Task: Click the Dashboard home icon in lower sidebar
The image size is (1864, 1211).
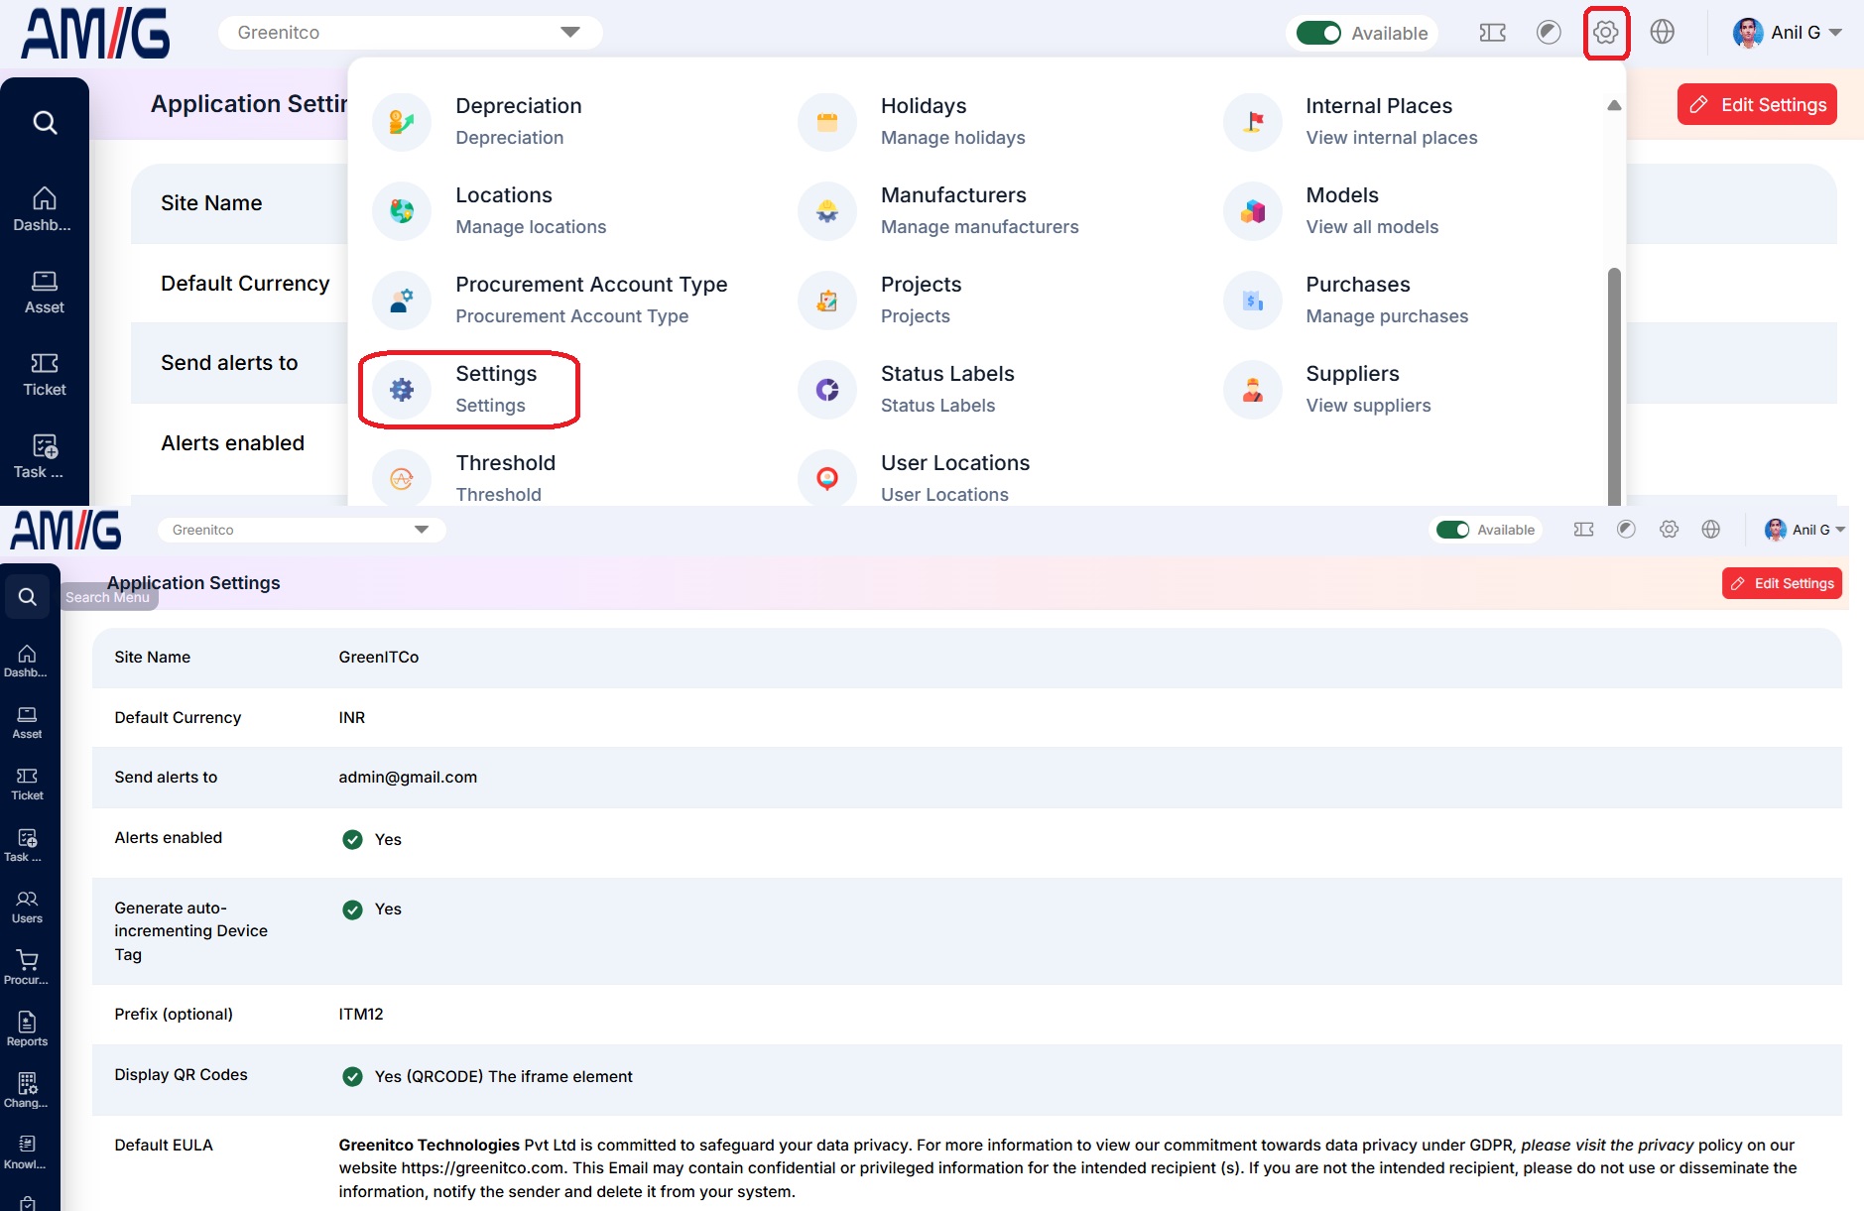Action: coord(28,661)
